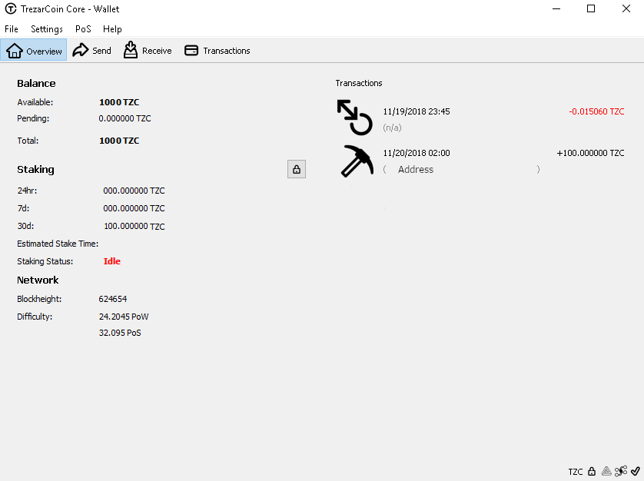Click the Blockheight value 624654

pos(112,299)
